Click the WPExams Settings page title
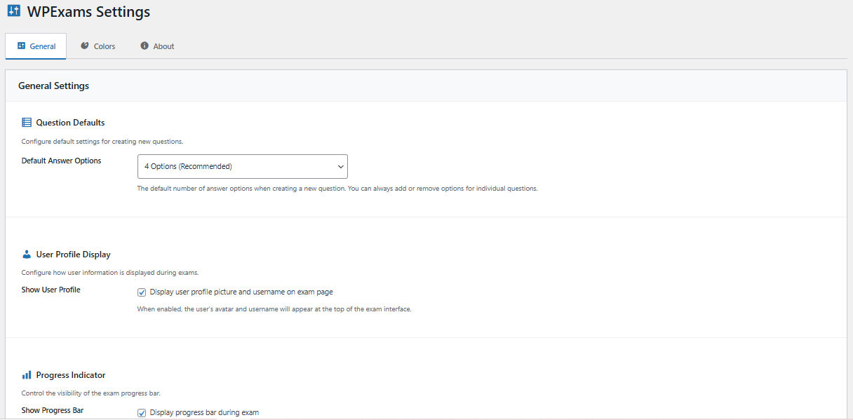The height and width of the screenshot is (420, 853). click(x=88, y=12)
